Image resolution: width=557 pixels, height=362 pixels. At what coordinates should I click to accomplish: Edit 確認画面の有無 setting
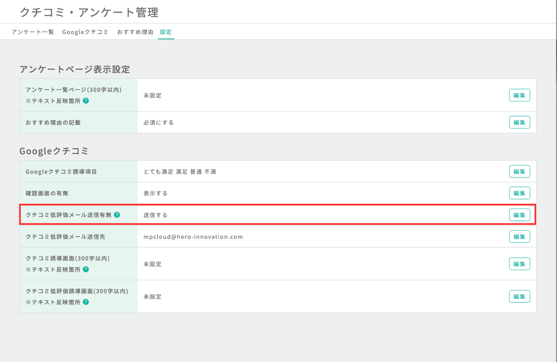[x=519, y=193]
